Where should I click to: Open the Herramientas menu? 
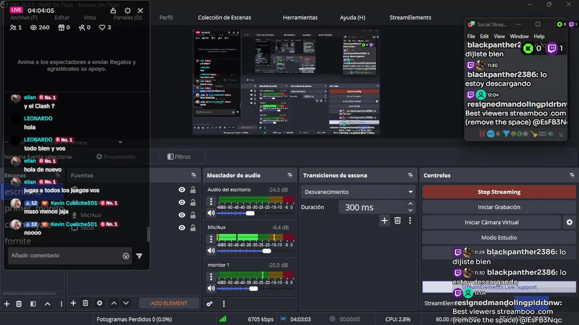[x=300, y=18]
